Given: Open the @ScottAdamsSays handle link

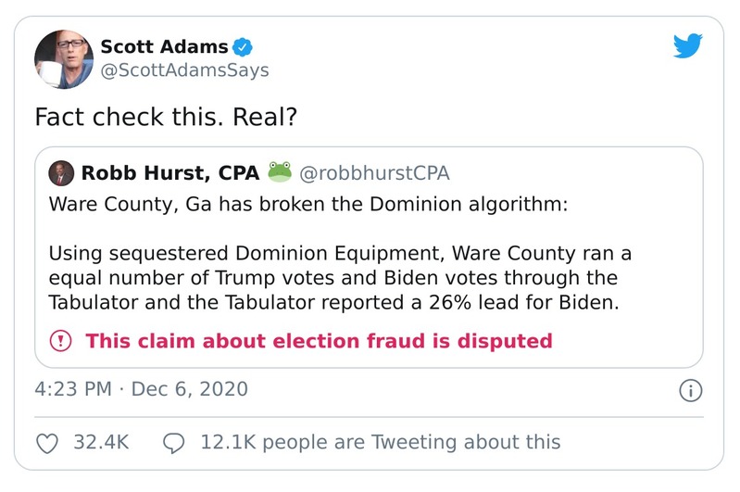Looking at the screenshot, I should point(183,70).
